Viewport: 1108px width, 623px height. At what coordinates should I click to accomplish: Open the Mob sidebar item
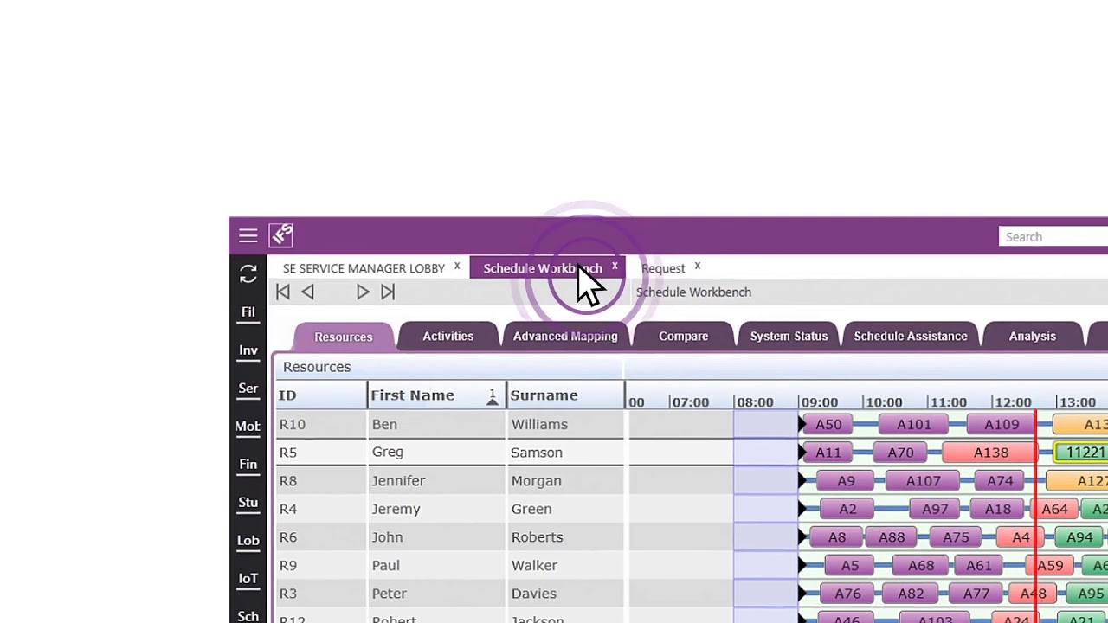pyautogui.click(x=248, y=426)
